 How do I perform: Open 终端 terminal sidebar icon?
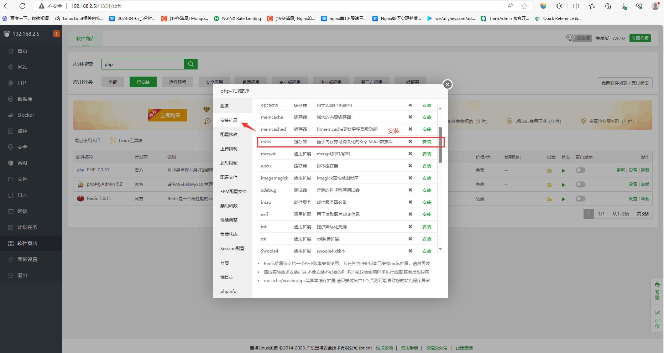(x=11, y=211)
